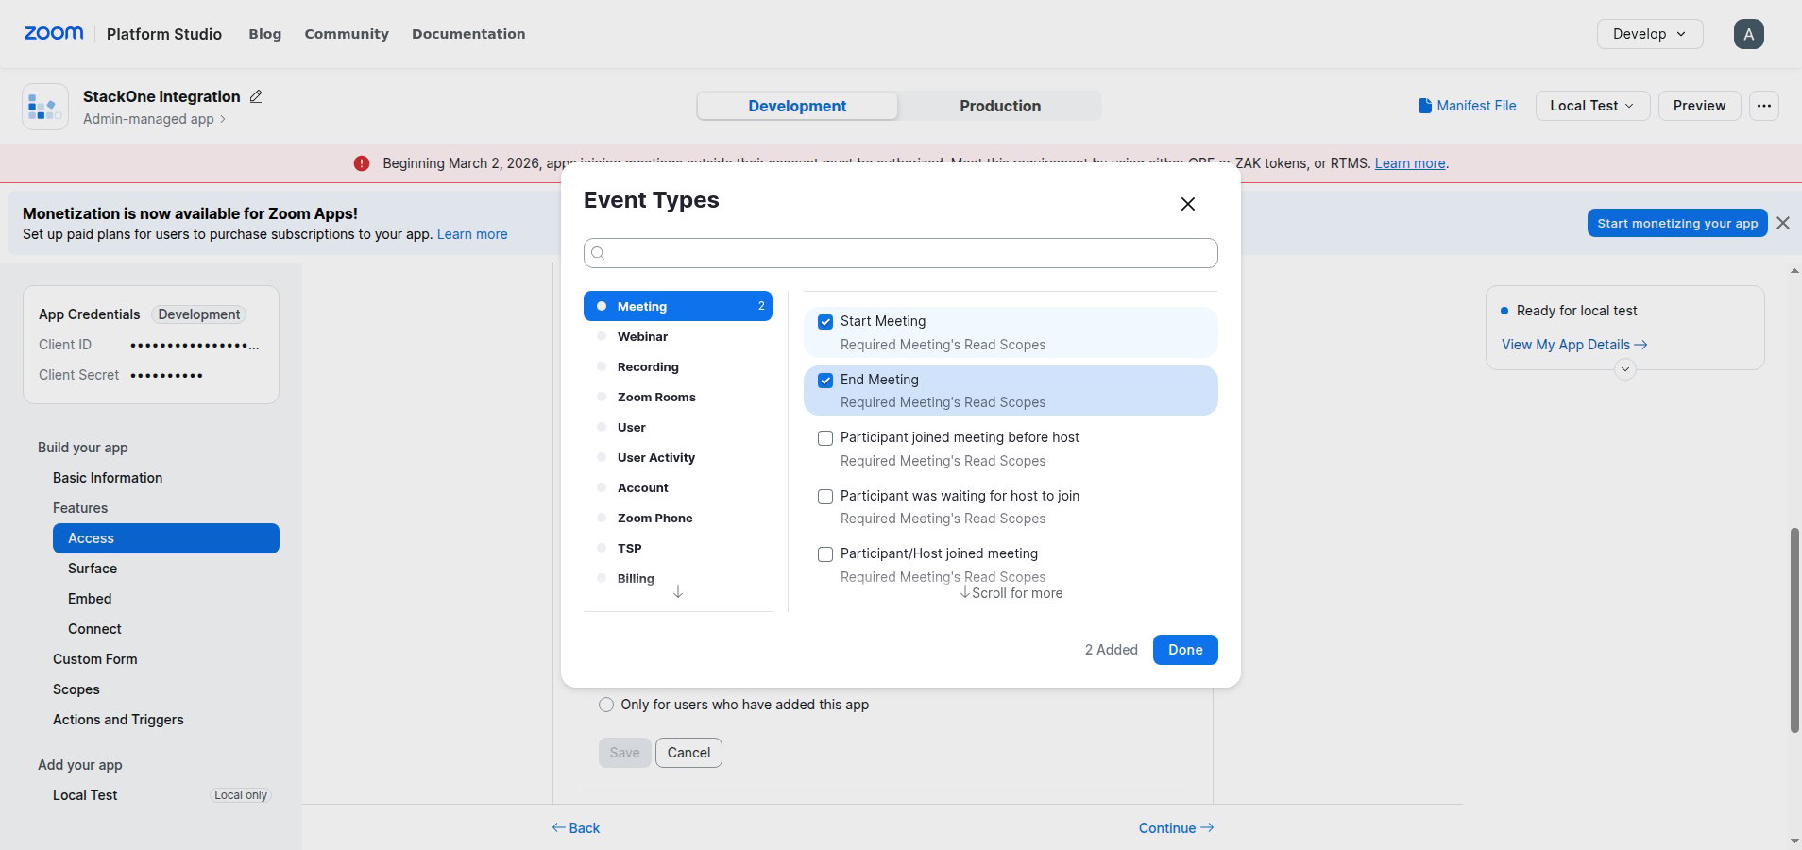This screenshot has width=1802, height=850.
Task: Select the Billing event category
Action: (x=678, y=578)
